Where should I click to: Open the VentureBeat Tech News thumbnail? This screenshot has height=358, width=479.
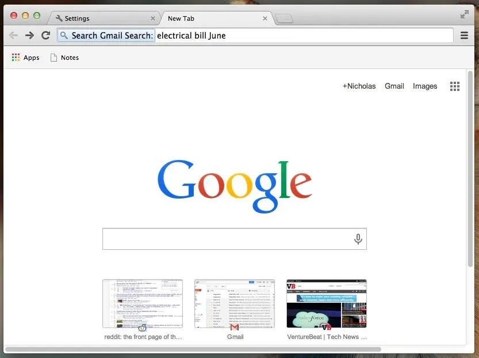tap(327, 303)
